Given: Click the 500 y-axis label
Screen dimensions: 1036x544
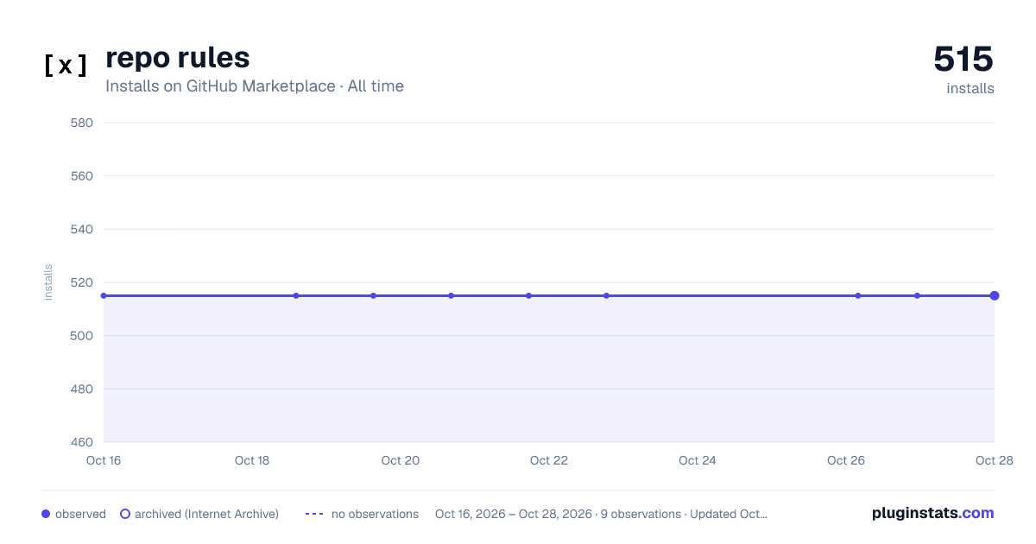Looking at the screenshot, I should point(82,336).
